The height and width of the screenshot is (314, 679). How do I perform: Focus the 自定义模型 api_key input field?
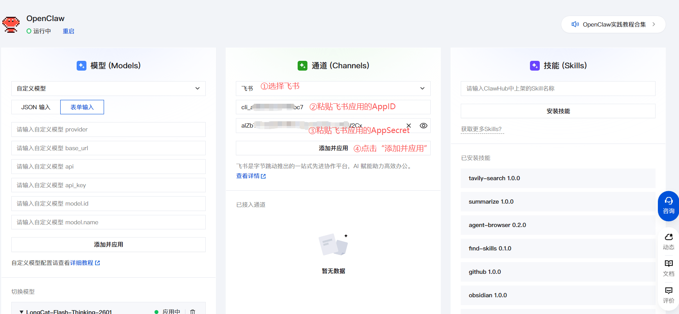click(x=108, y=185)
